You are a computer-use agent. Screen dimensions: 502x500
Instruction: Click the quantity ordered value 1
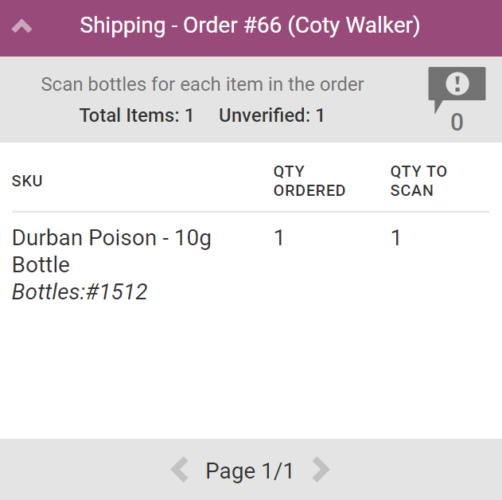tap(279, 238)
